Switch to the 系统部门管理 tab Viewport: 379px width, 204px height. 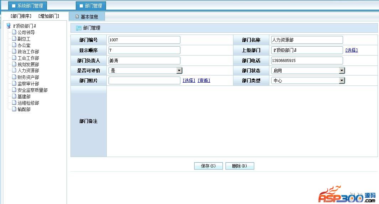(27, 6)
